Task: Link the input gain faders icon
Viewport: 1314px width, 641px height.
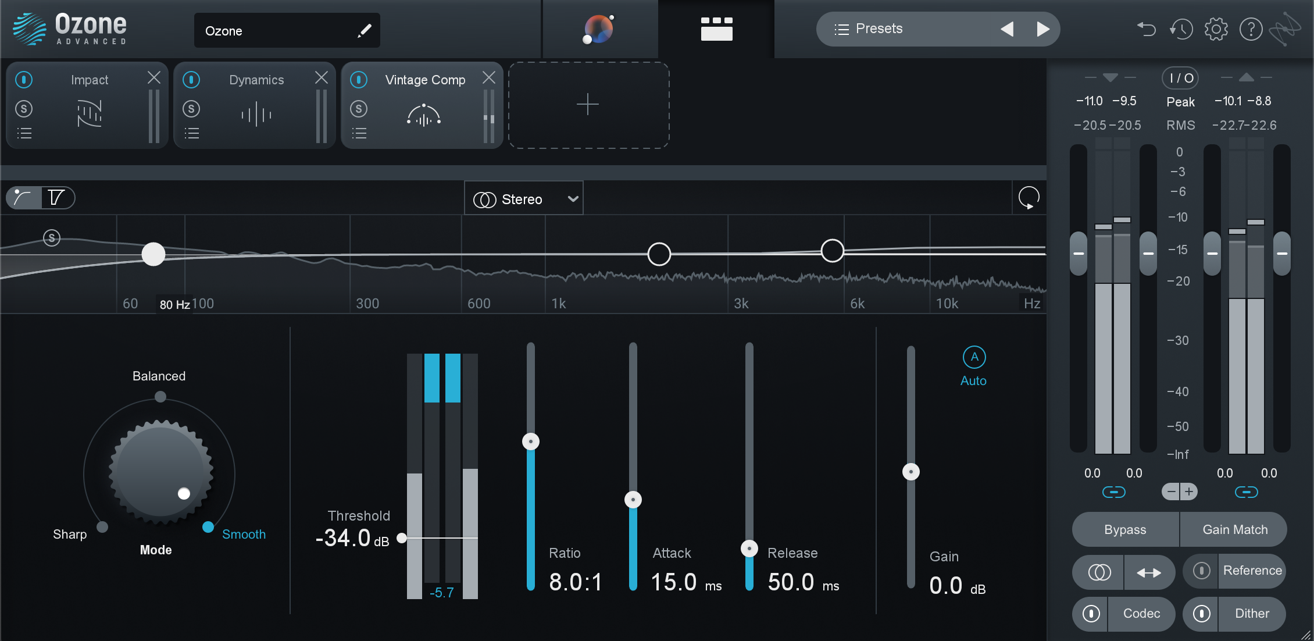Action: (1113, 493)
